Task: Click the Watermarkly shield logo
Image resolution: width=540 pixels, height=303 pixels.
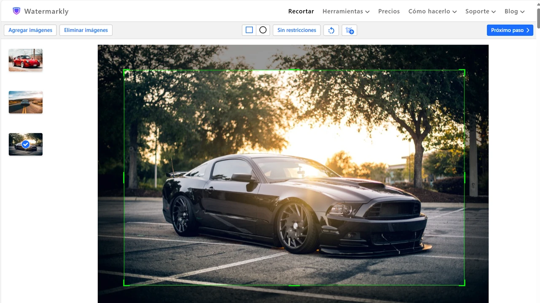Action: [16, 11]
